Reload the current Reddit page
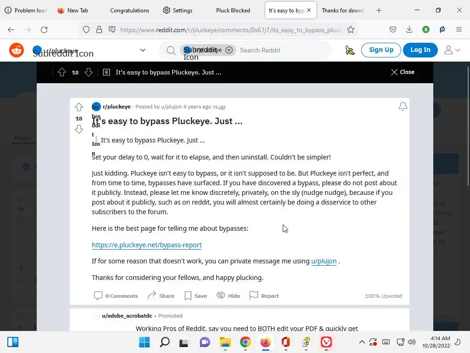The width and height of the screenshot is (470, 353). pyautogui.click(x=44, y=29)
